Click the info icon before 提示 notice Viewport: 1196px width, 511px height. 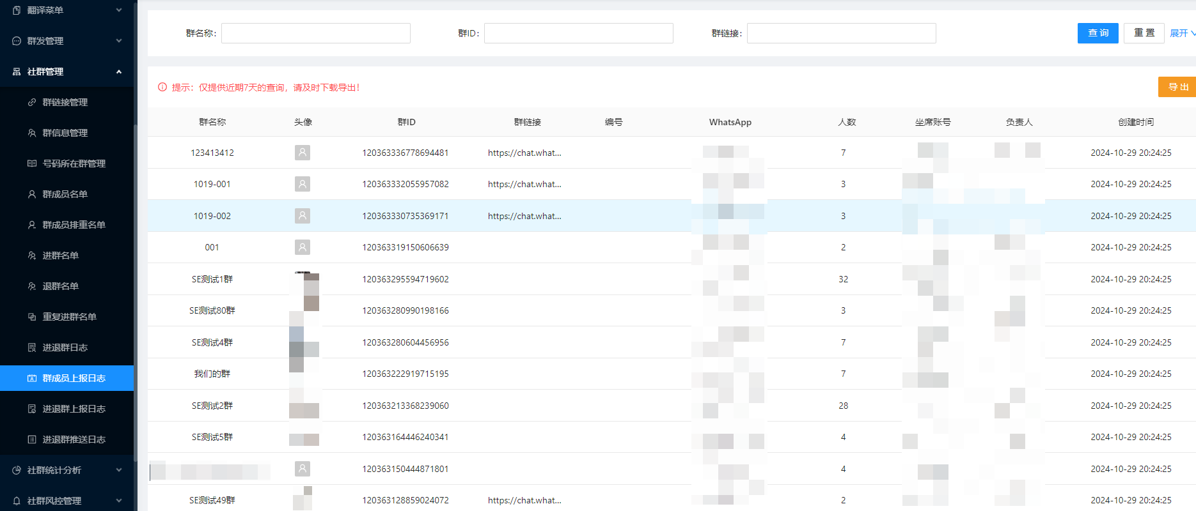pos(162,88)
